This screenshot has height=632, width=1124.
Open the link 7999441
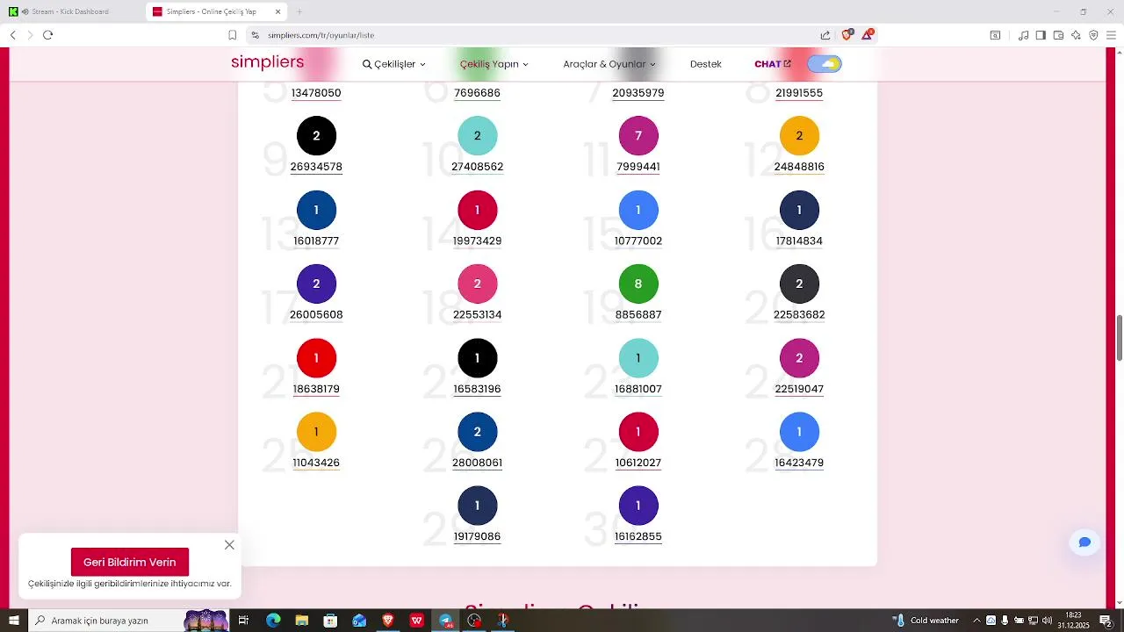pos(638,167)
